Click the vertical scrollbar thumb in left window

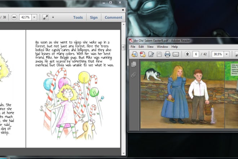click(123, 47)
